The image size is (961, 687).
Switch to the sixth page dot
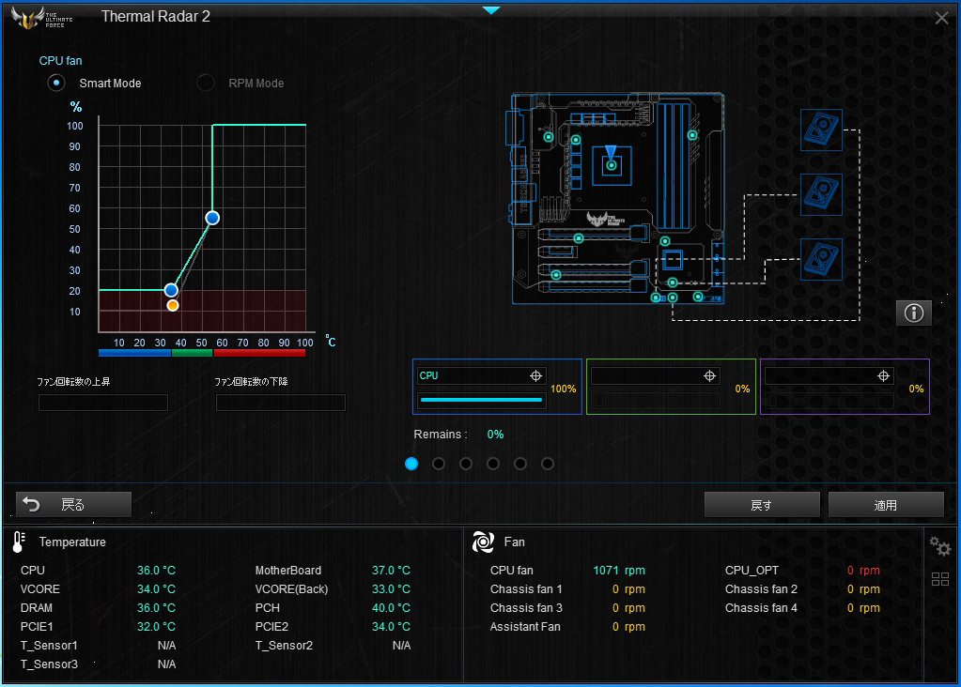(548, 464)
